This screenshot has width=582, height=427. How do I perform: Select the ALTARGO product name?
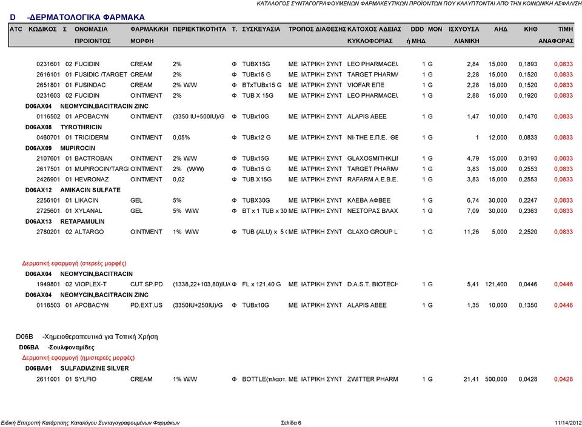89,232
